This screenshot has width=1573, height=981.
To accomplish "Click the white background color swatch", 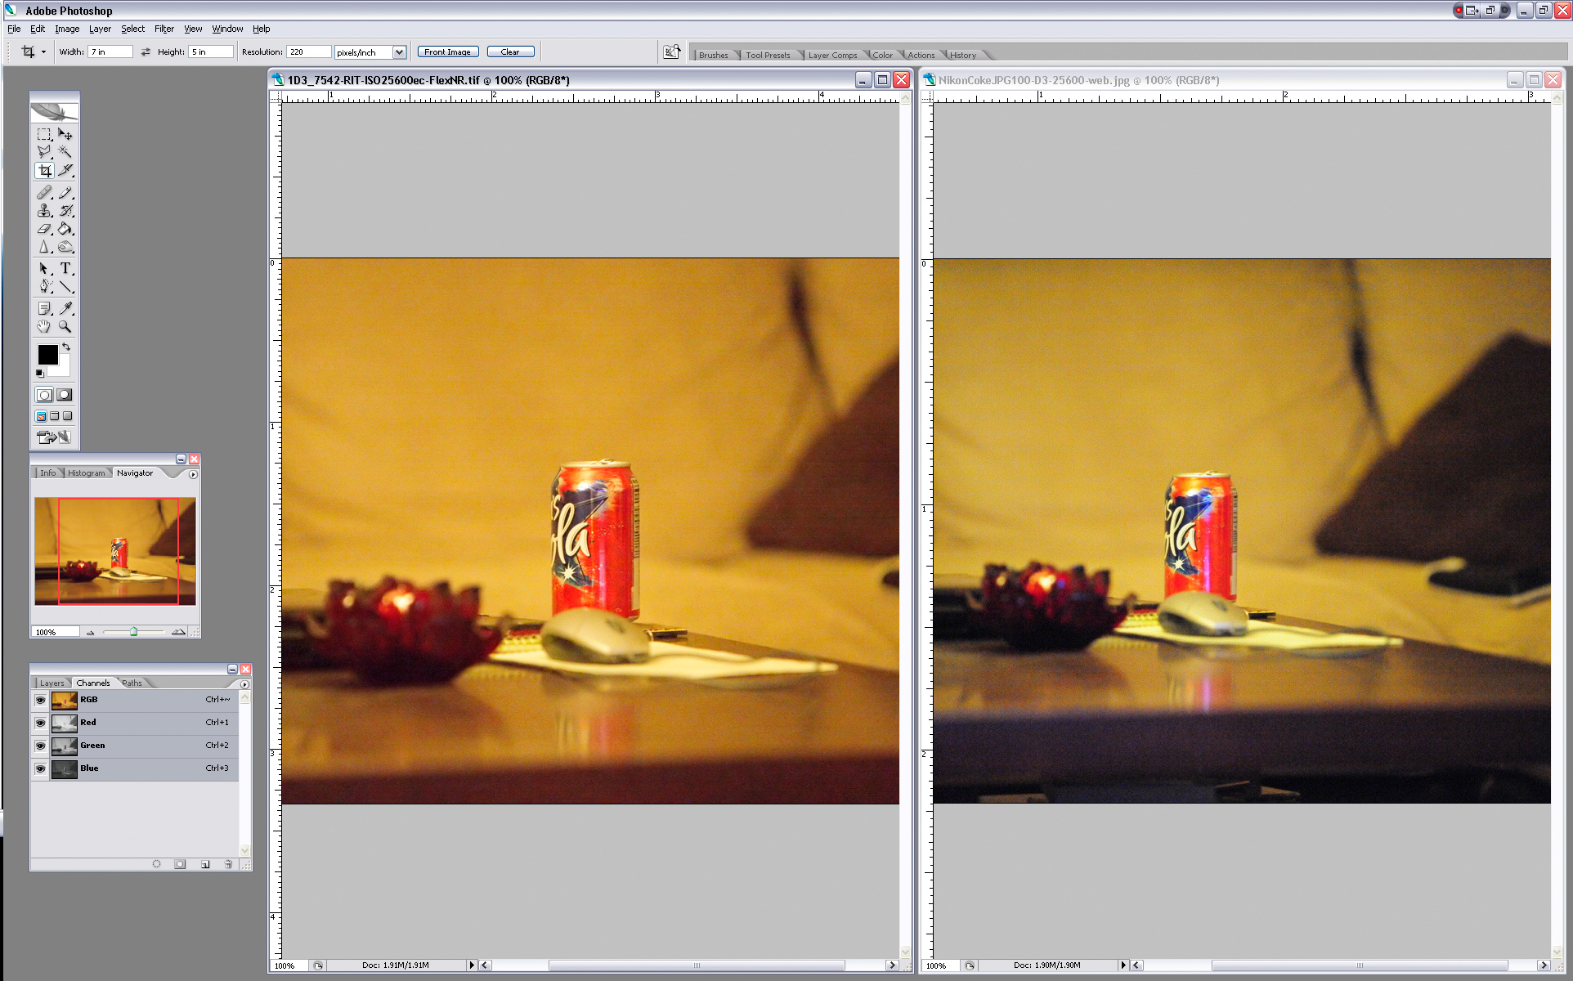I will (62, 368).
